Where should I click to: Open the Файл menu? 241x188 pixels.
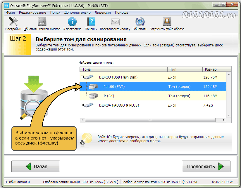click(x=11, y=13)
